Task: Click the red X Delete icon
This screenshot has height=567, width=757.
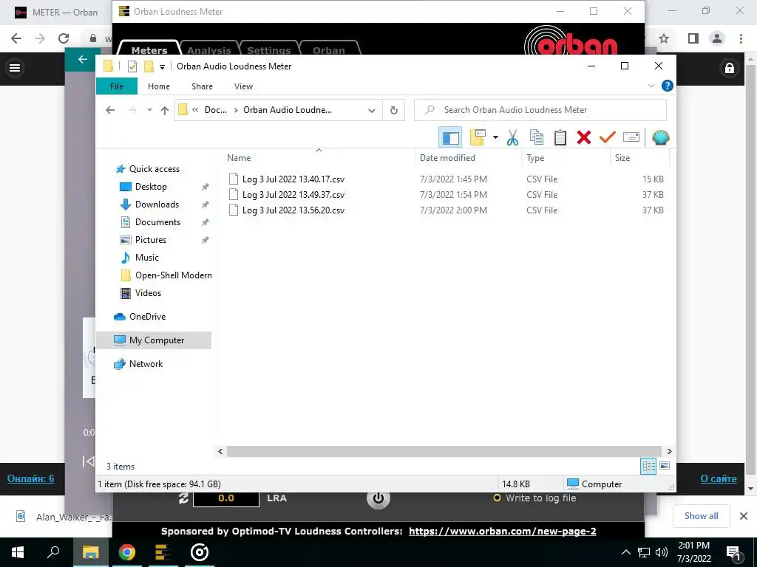Action: [584, 137]
